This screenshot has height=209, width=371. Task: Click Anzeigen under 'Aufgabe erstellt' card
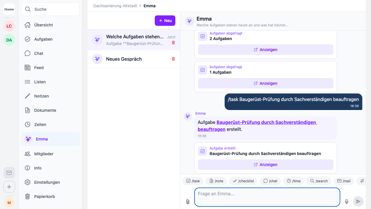coord(265,165)
